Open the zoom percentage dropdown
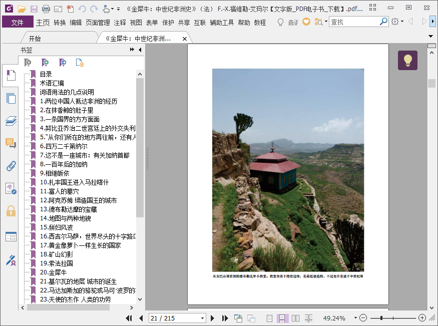 pos(355,318)
